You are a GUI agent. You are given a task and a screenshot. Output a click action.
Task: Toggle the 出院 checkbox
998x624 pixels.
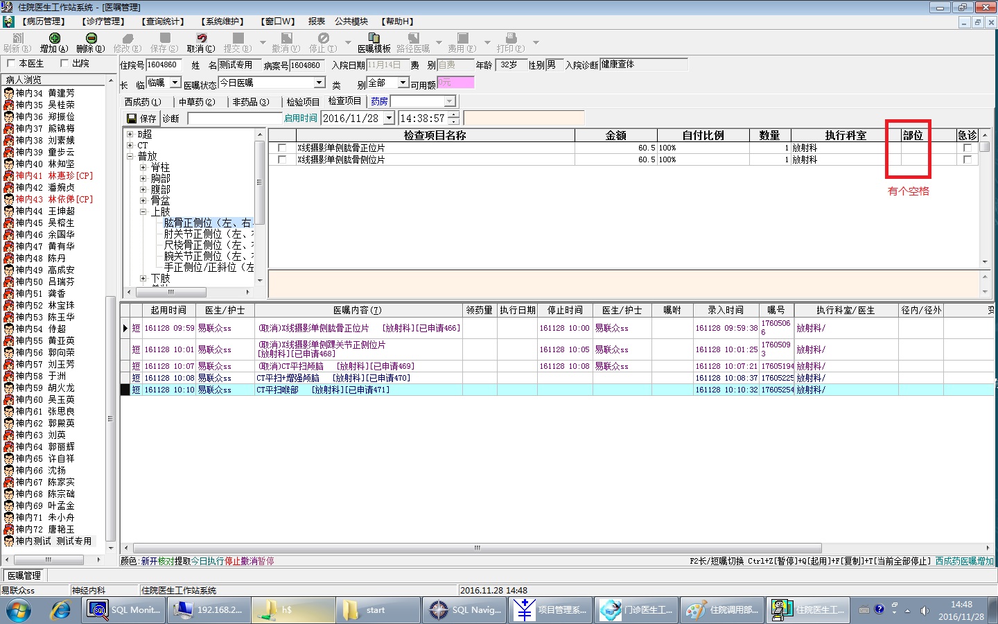[x=64, y=64]
